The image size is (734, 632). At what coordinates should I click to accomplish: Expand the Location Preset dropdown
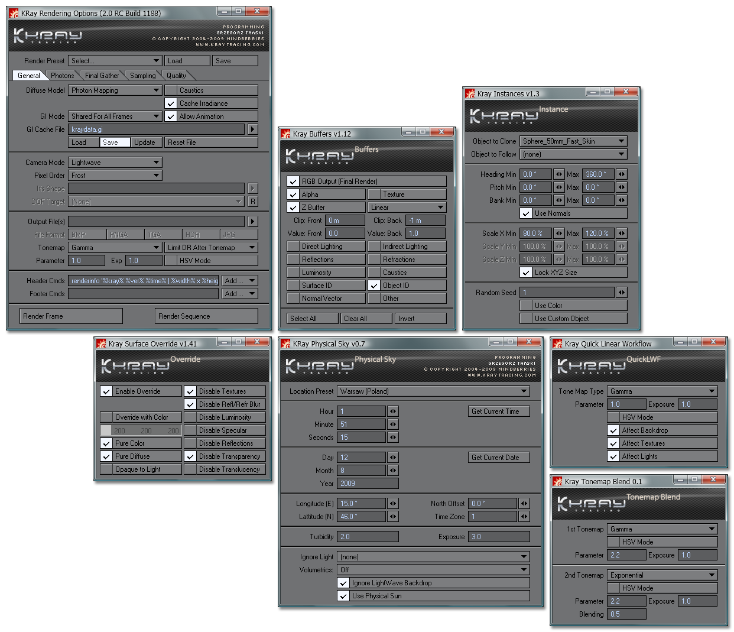click(x=433, y=391)
